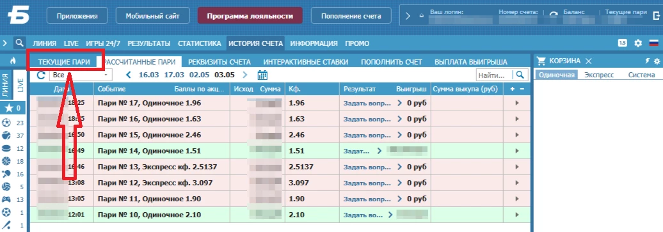Select the Система tab in Корзина
Image resolution: width=663 pixels, height=232 pixels.
(x=641, y=75)
